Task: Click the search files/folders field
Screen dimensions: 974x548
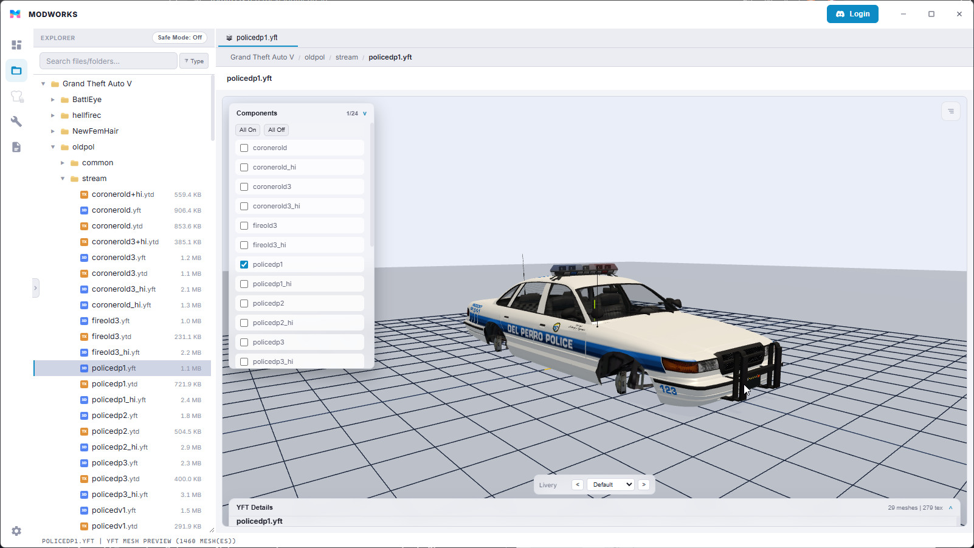Action: pos(108,61)
